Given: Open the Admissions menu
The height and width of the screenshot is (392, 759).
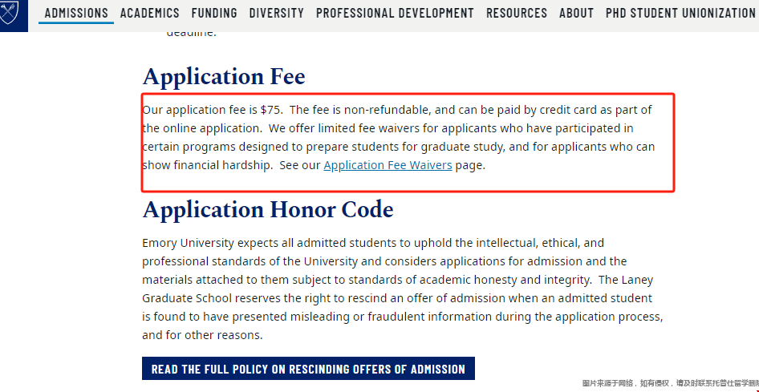Looking at the screenshot, I should coord(76,13).
